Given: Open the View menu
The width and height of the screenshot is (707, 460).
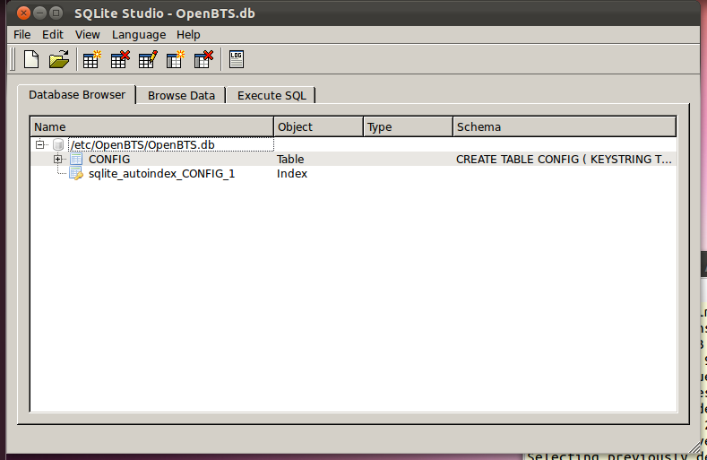Looking at the screenshot, I should point(88,34).
